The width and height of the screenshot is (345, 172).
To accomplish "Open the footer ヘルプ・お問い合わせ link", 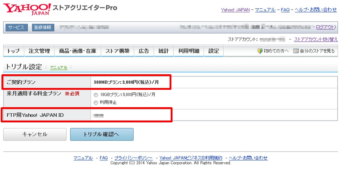I will 248,158.
